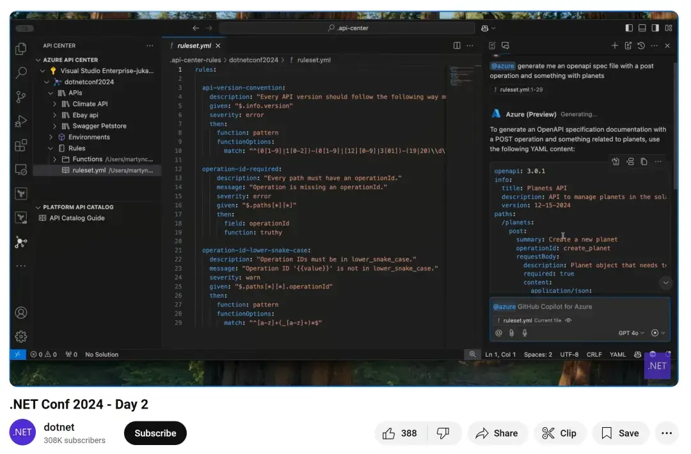Open errors and warnings status item
The width and height of the screenshot is (691, 454).
pyautogui.click(x=44, y=354)
